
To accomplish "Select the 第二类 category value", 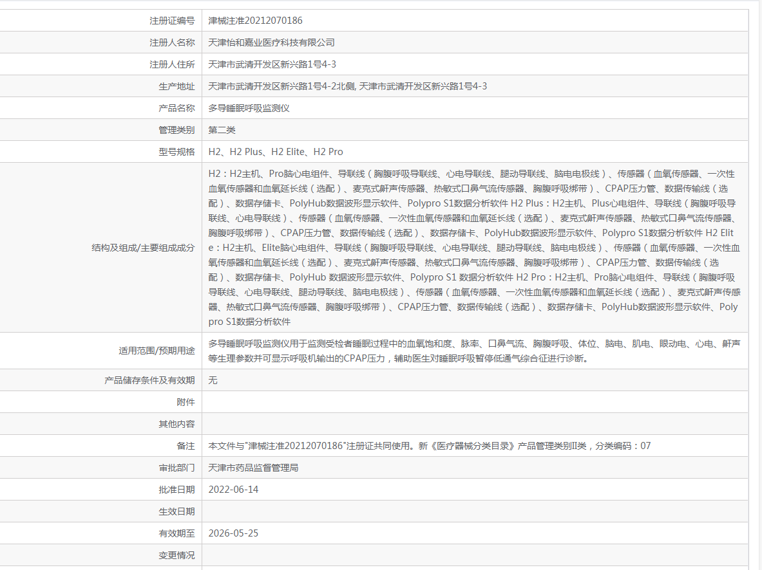I will click(x=222, y=130).
